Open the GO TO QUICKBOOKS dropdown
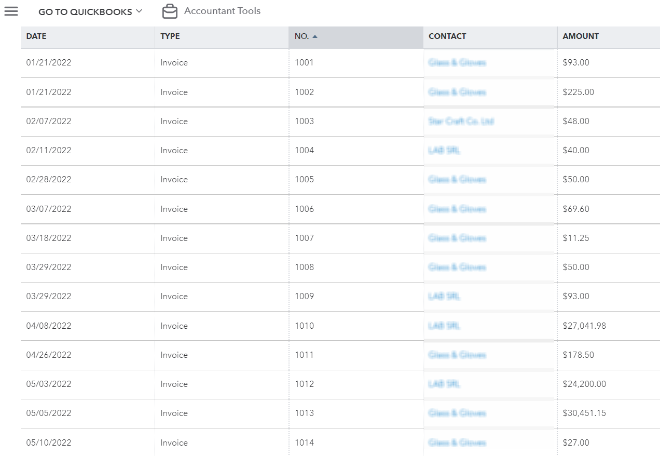This screenshot has height=456, width=660. point(90,11)
